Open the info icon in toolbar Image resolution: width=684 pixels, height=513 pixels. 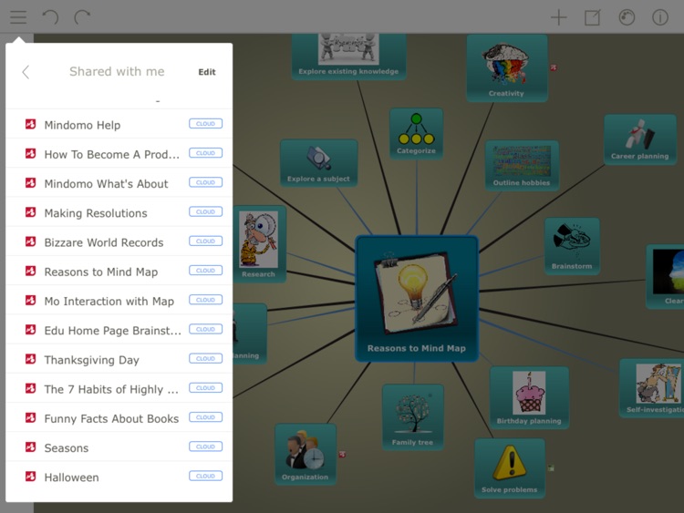(x=660, y=17)
